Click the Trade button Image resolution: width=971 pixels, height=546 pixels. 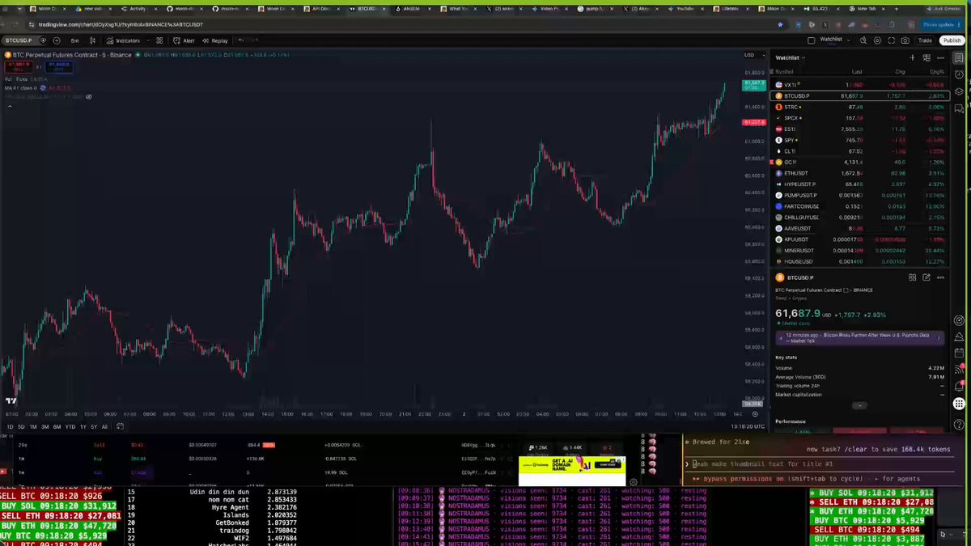pos(925,40)
